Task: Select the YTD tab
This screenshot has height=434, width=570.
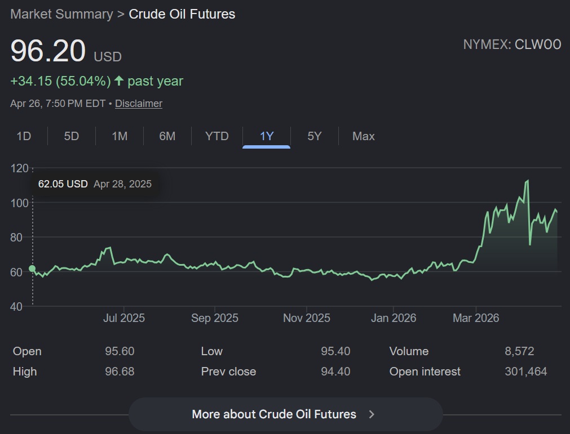Action: 217,136
